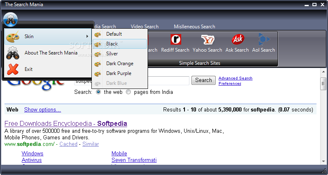Viewport: 328px width, 175px height.
Task: Switch to the Misllenous Search tab
Action: point(194,27)
